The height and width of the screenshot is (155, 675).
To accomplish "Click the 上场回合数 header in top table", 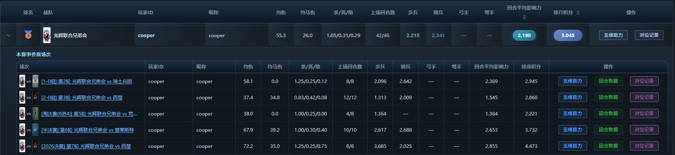I will 383,13.
